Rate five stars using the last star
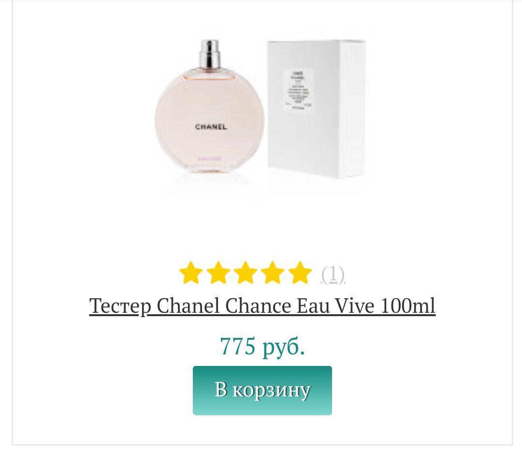Viewport: 522px width, 452px height. (x=300, y=273)
